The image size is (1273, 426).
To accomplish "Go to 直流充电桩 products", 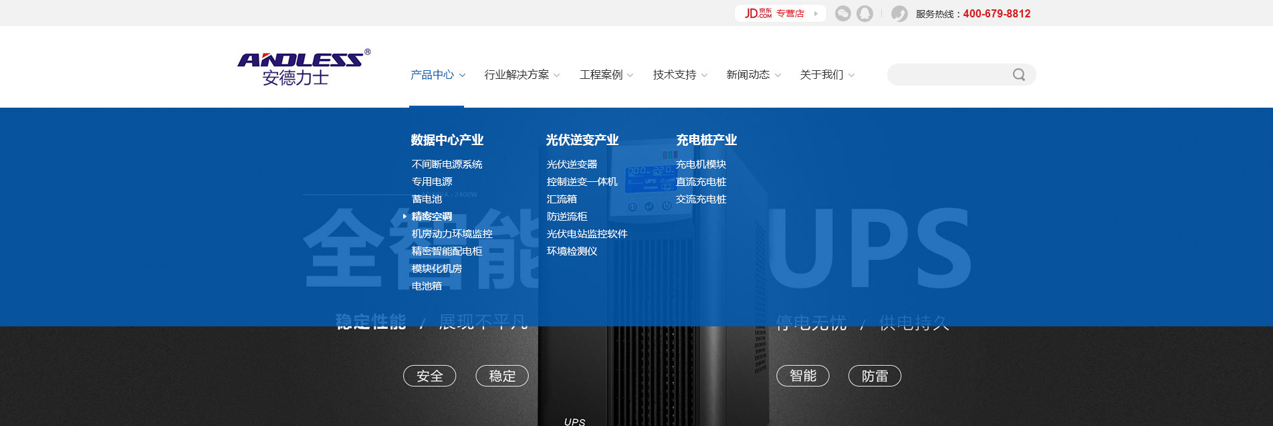I will coord(701,182).
